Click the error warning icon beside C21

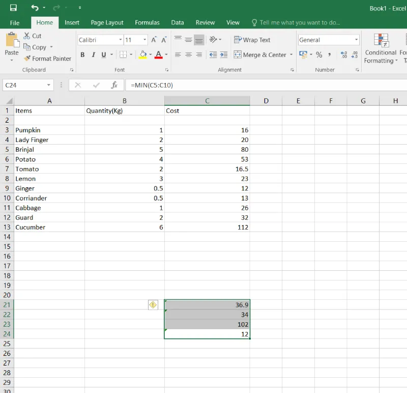[x=153, y=304]
